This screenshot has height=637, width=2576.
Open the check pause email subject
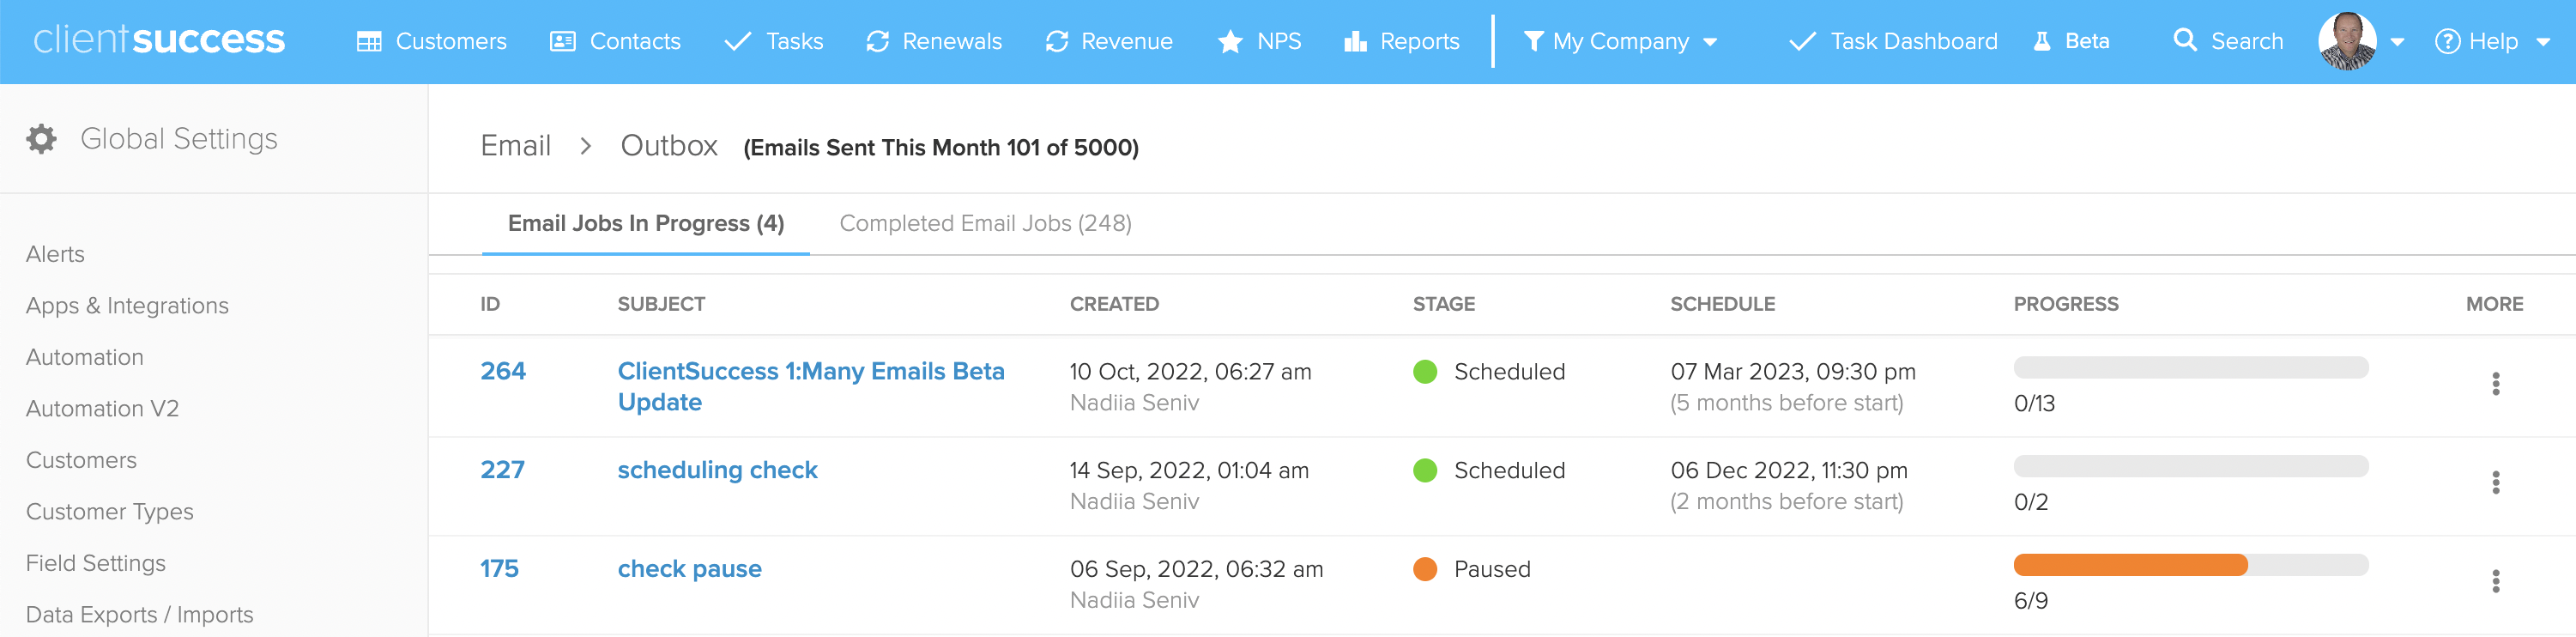[x=689, y=570]
